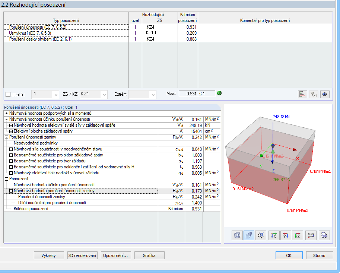Screen dimensions: 340x273
Task: Expand součinitele pro sklon základové spáry
Action: tap(11, 155)
